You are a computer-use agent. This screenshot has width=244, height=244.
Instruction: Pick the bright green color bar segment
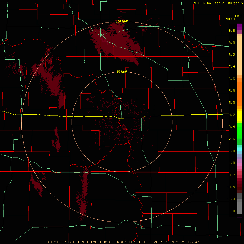tap(239, 131)
